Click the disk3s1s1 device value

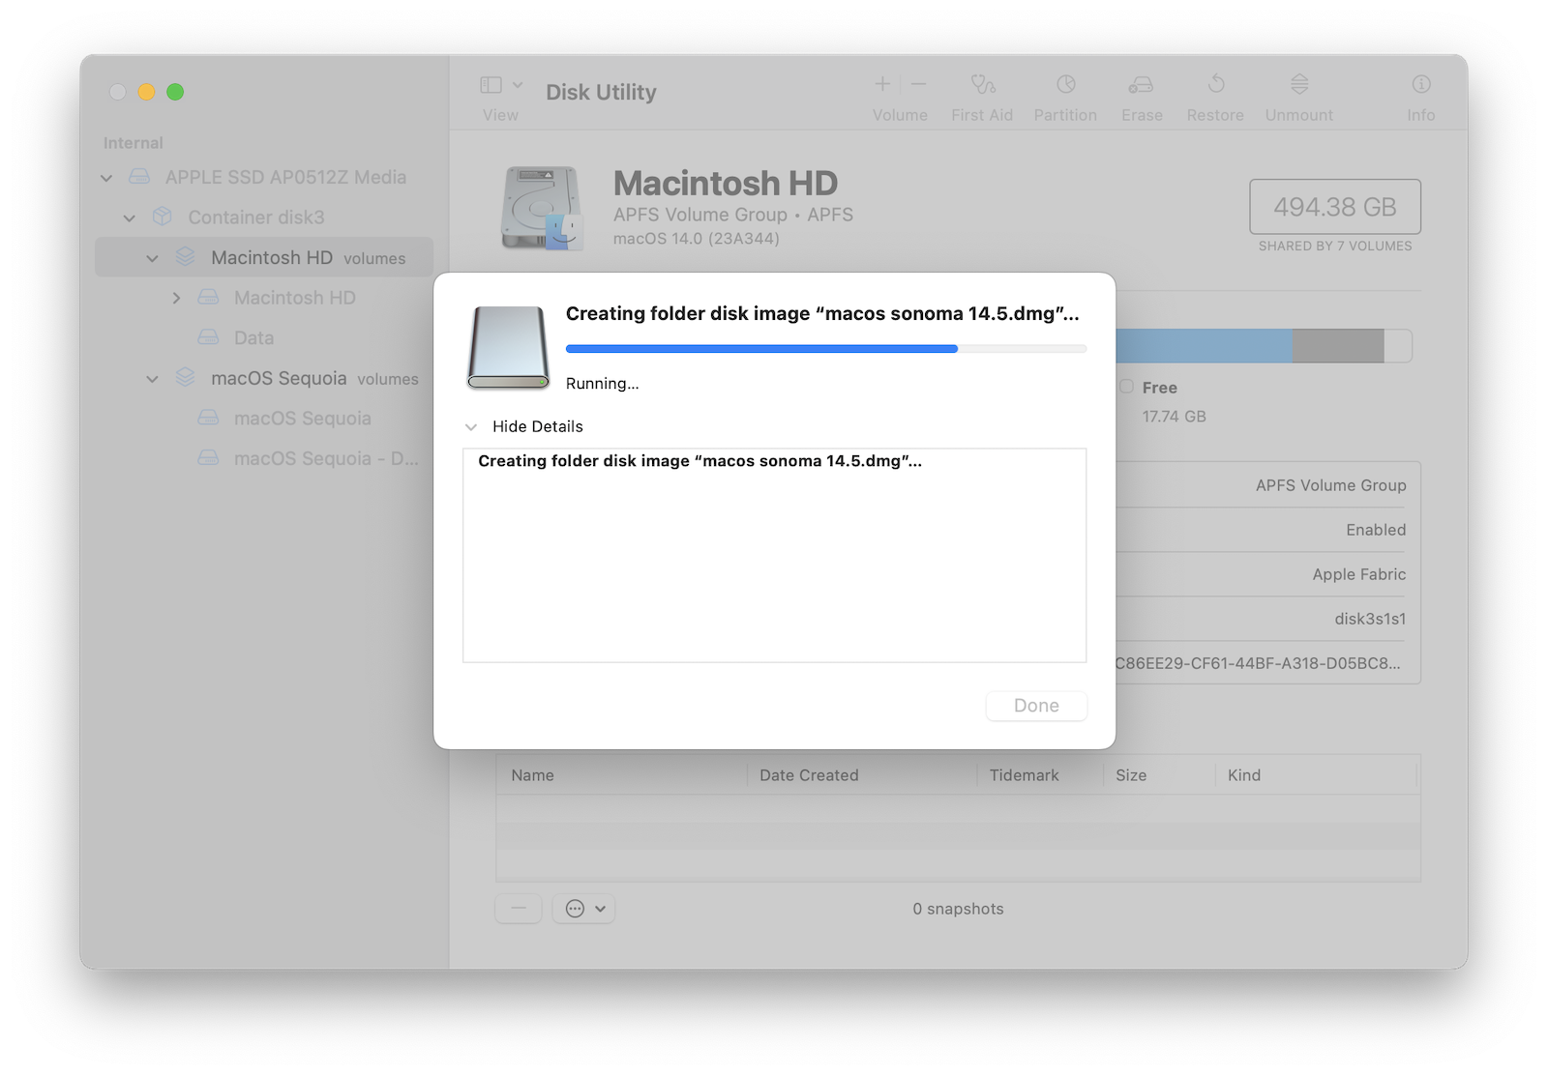pos(1370,619)
